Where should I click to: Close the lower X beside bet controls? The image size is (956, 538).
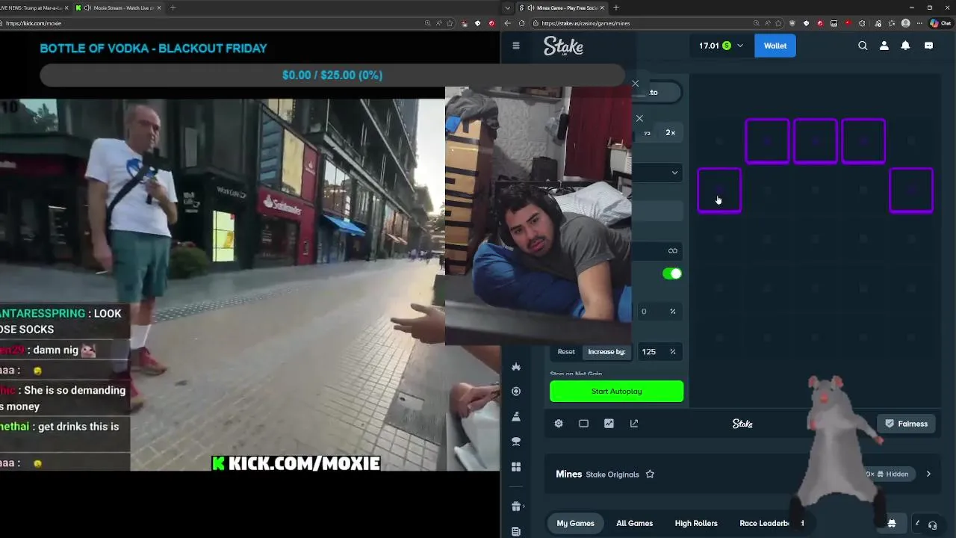(639, 118)
